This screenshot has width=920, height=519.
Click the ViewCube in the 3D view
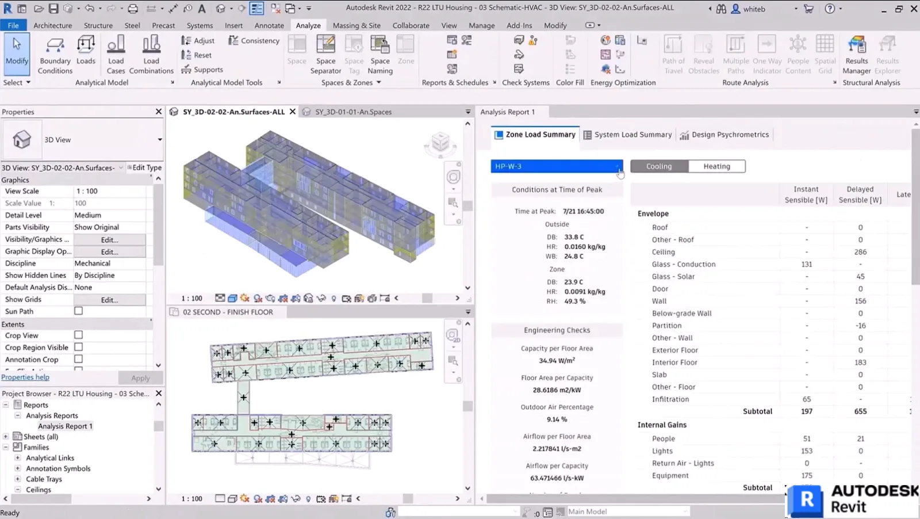coord(440,143)
